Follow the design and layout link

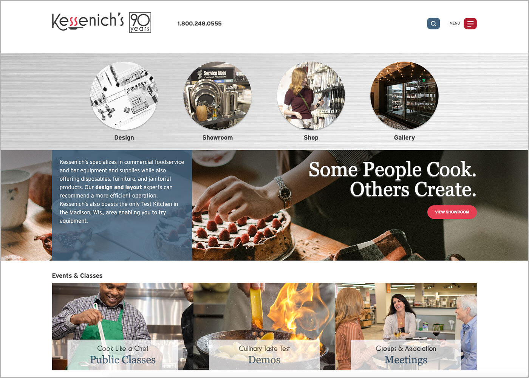119,187
